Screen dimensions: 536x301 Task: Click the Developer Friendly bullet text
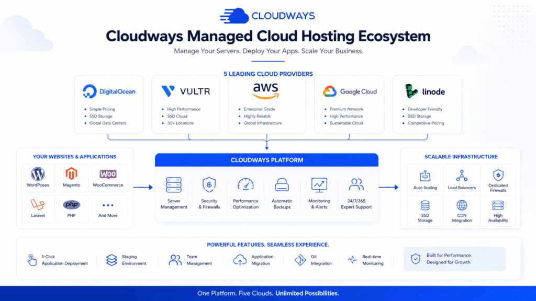pos(425,109)
